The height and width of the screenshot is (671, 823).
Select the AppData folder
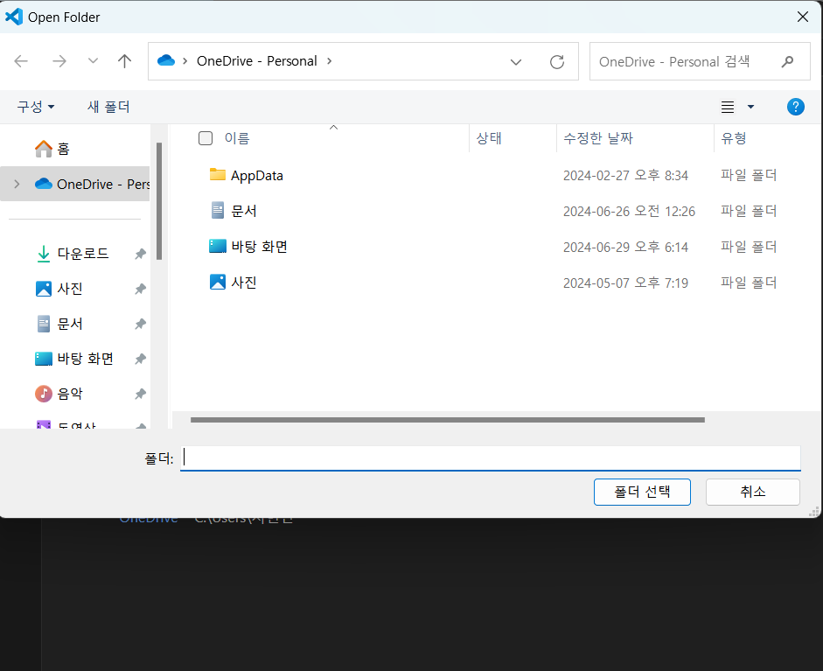click(256, 175)
